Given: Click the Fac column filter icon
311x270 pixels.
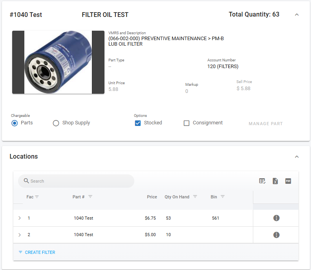Looking at the screenshot, I should (x=37, y=197).
